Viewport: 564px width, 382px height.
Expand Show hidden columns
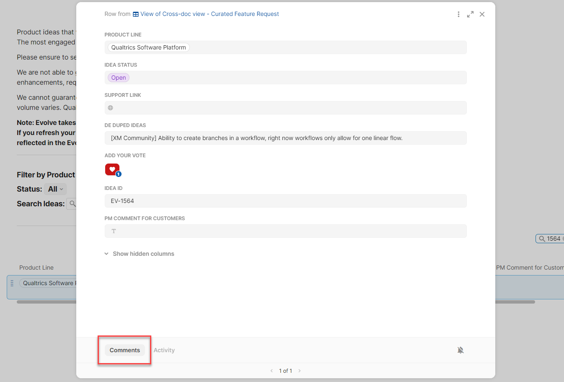click(x=140, y=254)
